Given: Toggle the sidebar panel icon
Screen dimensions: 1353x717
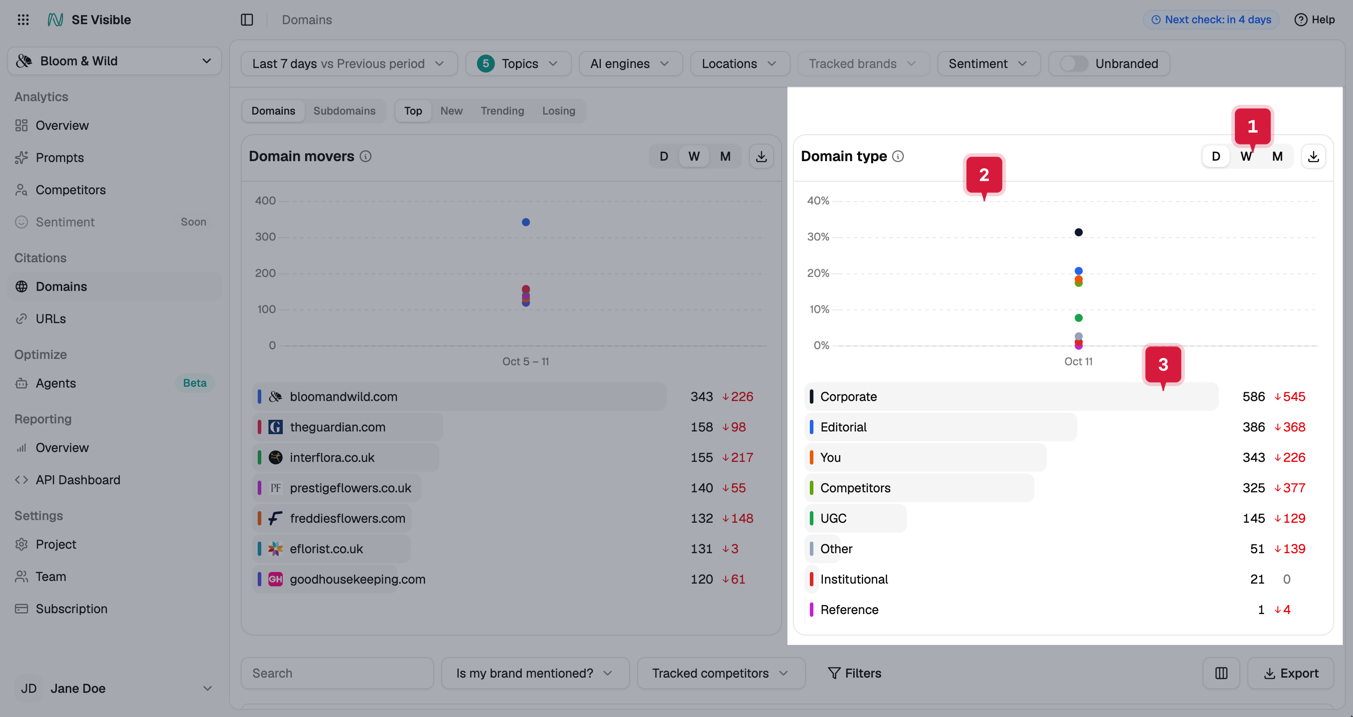Looking at the screenshot, I should point(247,20).
